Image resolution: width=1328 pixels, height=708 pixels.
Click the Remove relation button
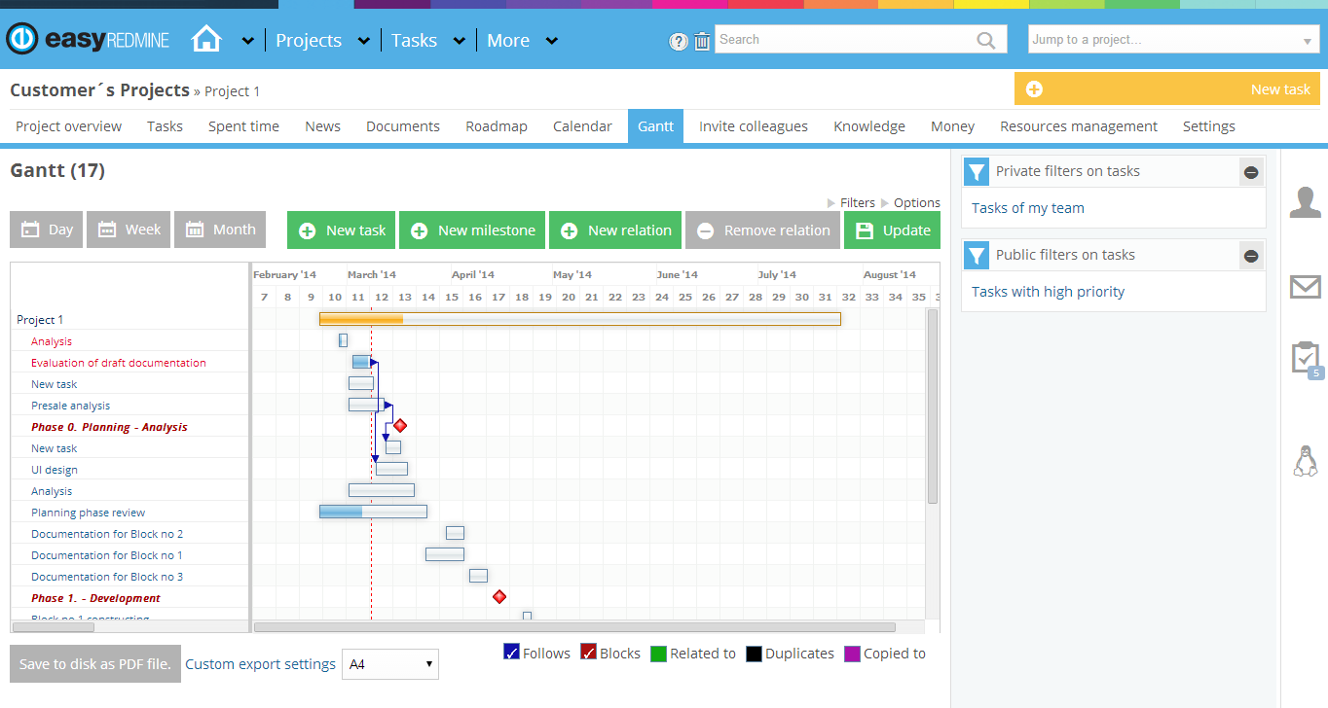pyautogui.click(x=762, y=230)
